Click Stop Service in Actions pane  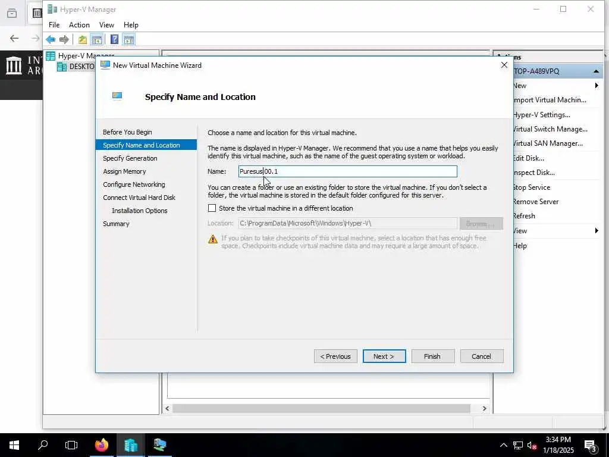point(532,187)
